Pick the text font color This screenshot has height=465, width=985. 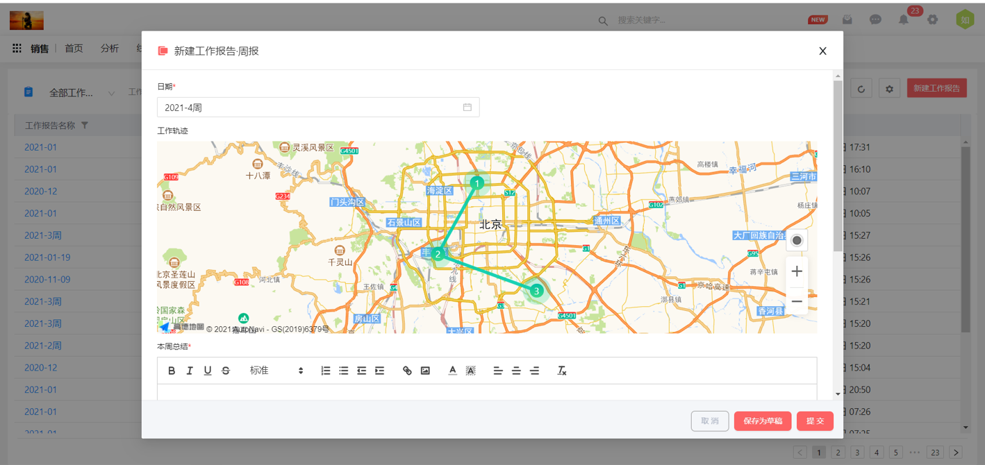pos(452,371)
